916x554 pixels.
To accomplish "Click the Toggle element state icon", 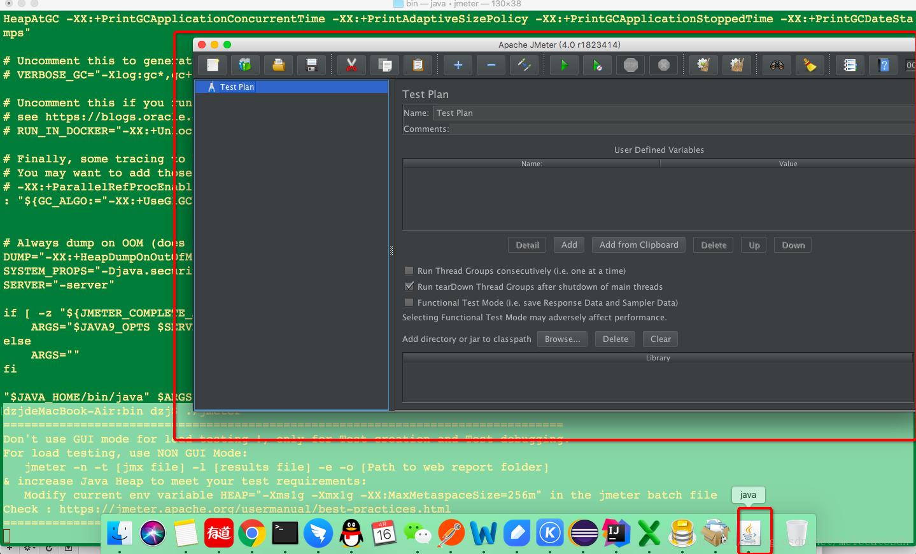I will (524, 65).
